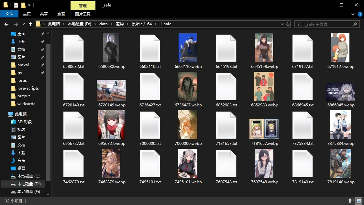Switch to the 图片工具 ribbon tab

click(x=83, y=14)
